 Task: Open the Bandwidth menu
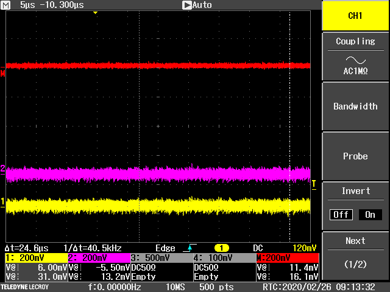[355, 106]
